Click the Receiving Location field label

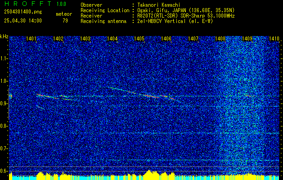point(105,10)
